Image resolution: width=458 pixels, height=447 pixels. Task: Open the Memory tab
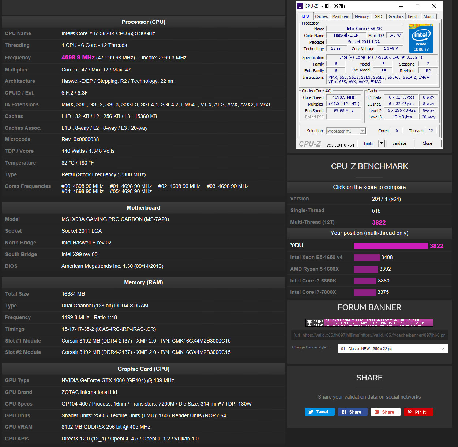click(362, 16)
